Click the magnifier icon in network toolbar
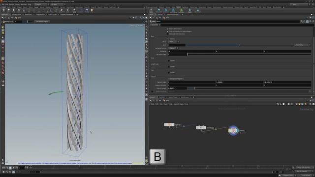Viewport: 315px width, 177px height. point(311,104)
